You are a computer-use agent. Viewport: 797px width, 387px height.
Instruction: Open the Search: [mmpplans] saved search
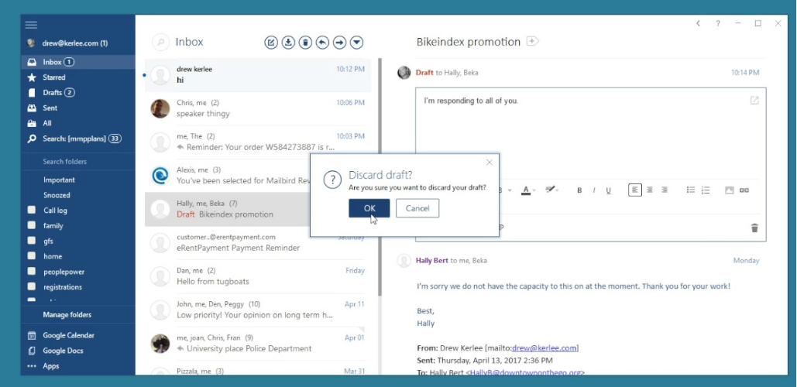77,138
